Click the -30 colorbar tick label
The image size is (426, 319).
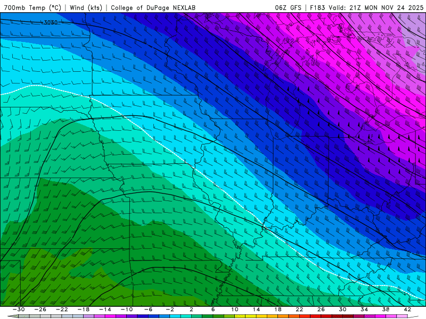tap(19, 309)
